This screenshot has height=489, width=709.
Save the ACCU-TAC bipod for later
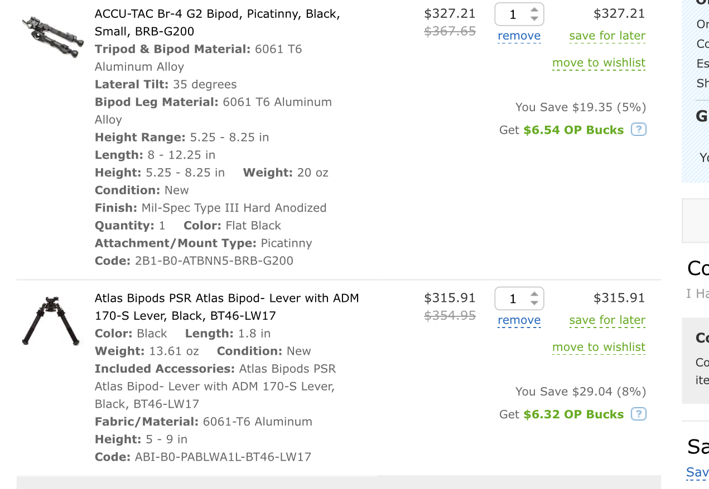coord(607,36)
